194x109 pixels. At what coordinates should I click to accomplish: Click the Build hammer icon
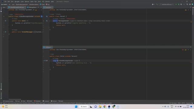[x=157, y=4]
